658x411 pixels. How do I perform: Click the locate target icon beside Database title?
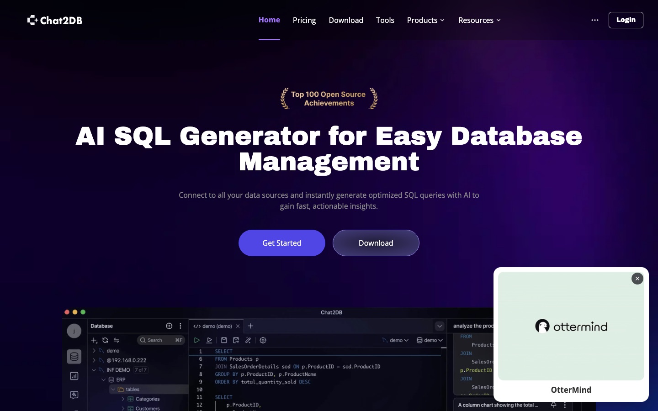tap(169, 326)
